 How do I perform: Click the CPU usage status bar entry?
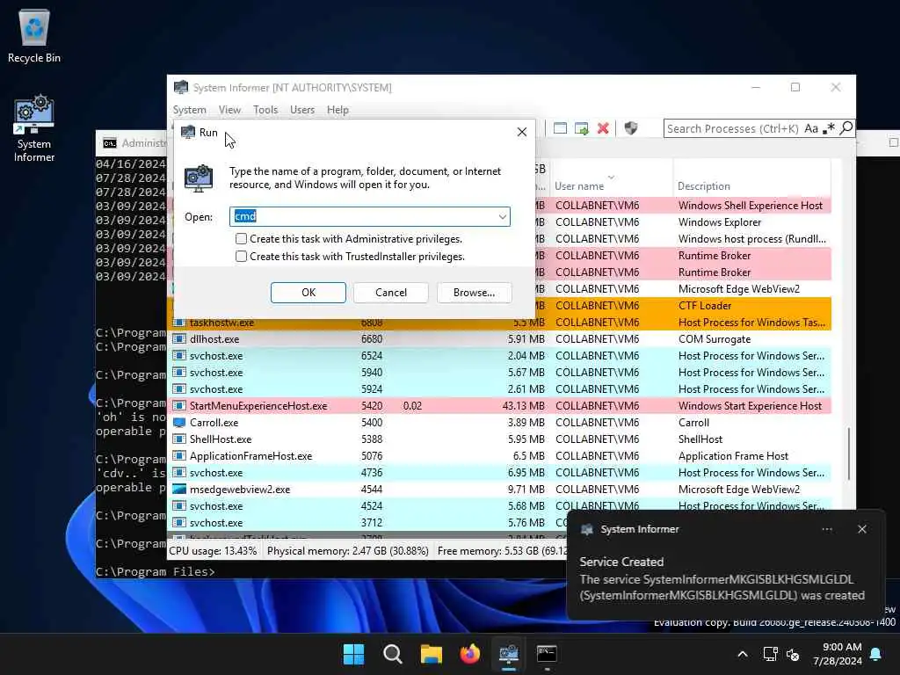tap(213, 551)
